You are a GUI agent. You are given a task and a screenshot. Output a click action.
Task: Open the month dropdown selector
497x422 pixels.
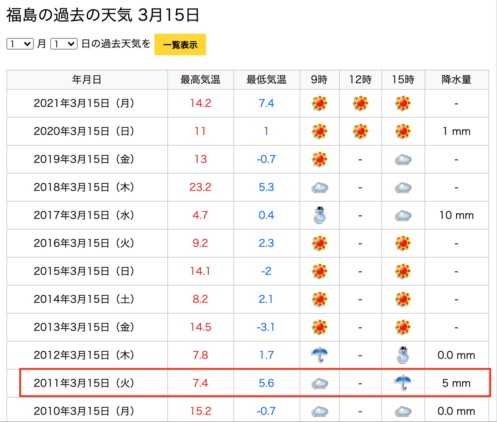tap(20, 44)
